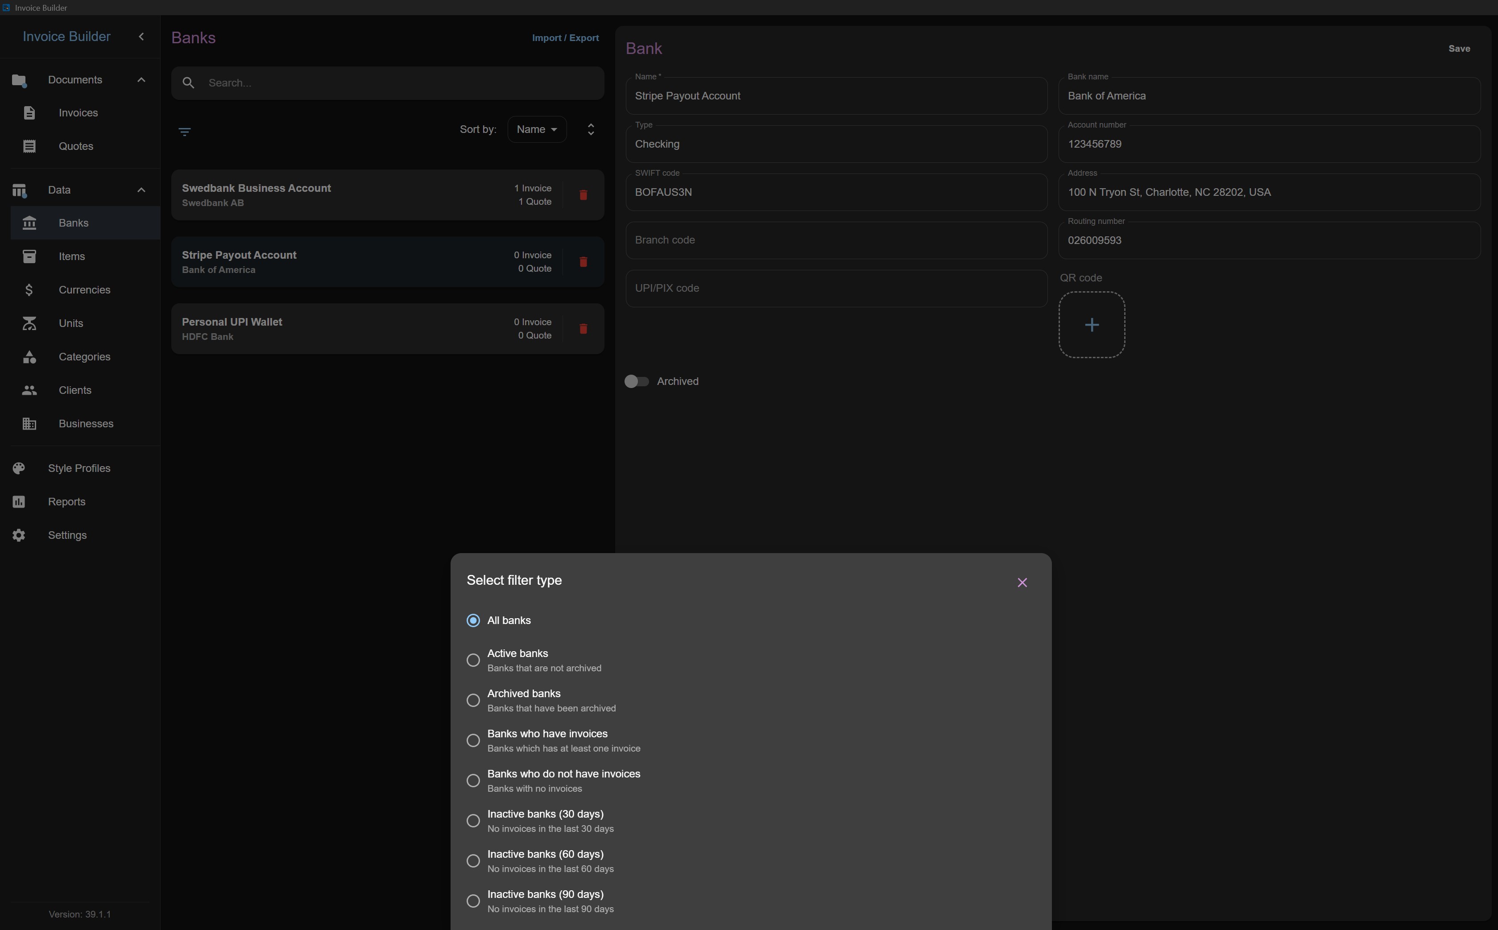Open the Type Checking field
This screenshot has height=930, width=1498.
pos(836,144)
